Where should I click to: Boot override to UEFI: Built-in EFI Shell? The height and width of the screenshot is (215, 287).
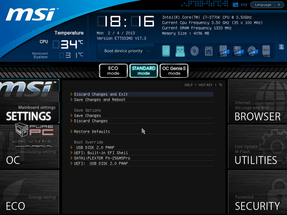coord(142,153)
